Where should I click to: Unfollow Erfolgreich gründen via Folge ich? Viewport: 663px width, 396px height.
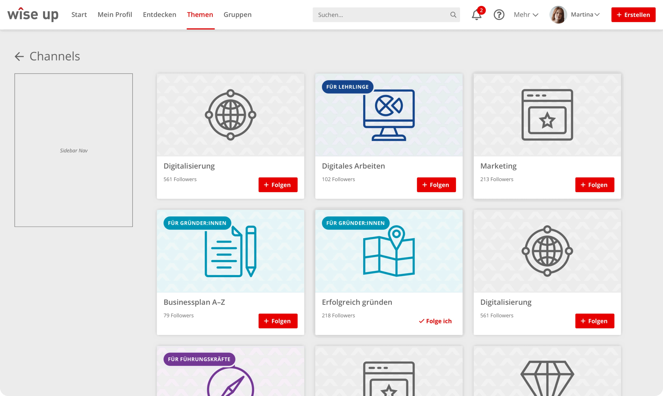[x=435, y=321]
